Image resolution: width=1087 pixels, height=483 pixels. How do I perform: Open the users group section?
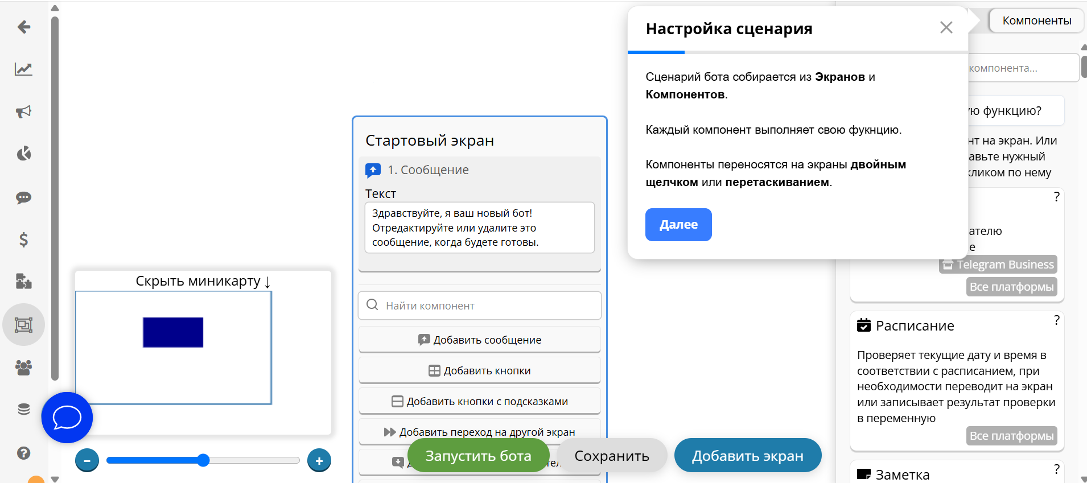pyautogui.click(x=24, y=368)
